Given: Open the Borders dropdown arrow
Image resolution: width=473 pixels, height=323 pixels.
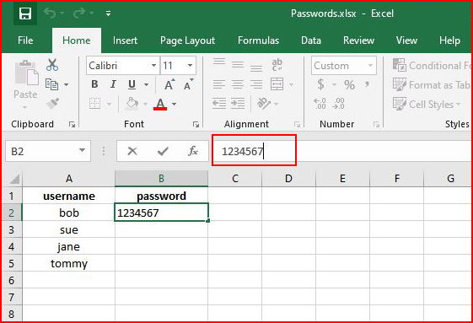Looking at the screenshot, I should (109, 104).
